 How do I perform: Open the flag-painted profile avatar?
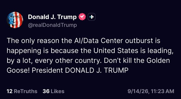tap(15, 20)
